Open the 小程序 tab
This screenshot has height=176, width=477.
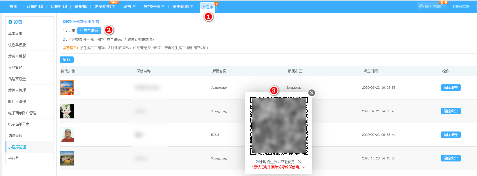tap(207, 7)
